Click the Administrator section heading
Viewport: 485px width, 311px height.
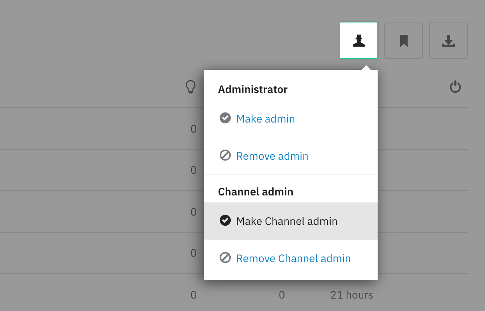point(253,90)
